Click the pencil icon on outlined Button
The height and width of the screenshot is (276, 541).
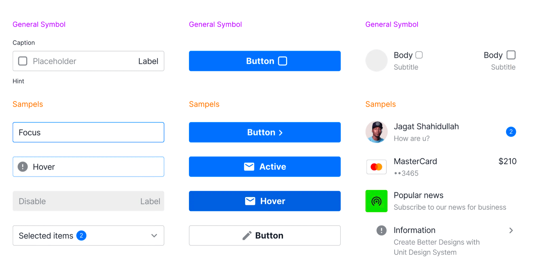click(x=247, y=236)
